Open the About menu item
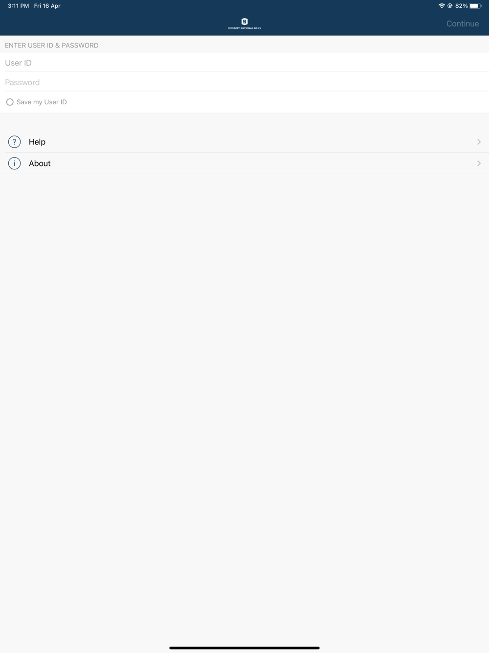Image resolution: width=489 pixels, height=653 pixels. [x=244, y=163]
